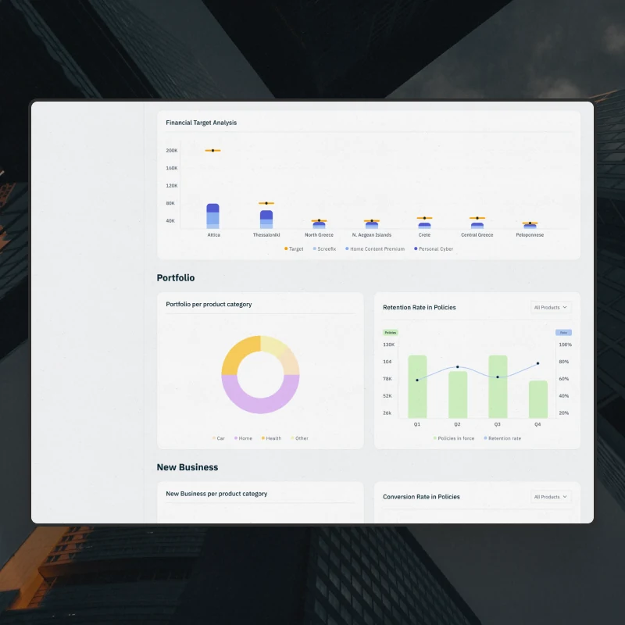Screen dimensions: 625x625
Task: Select the Q3 green policies bar
Action: 498,387
